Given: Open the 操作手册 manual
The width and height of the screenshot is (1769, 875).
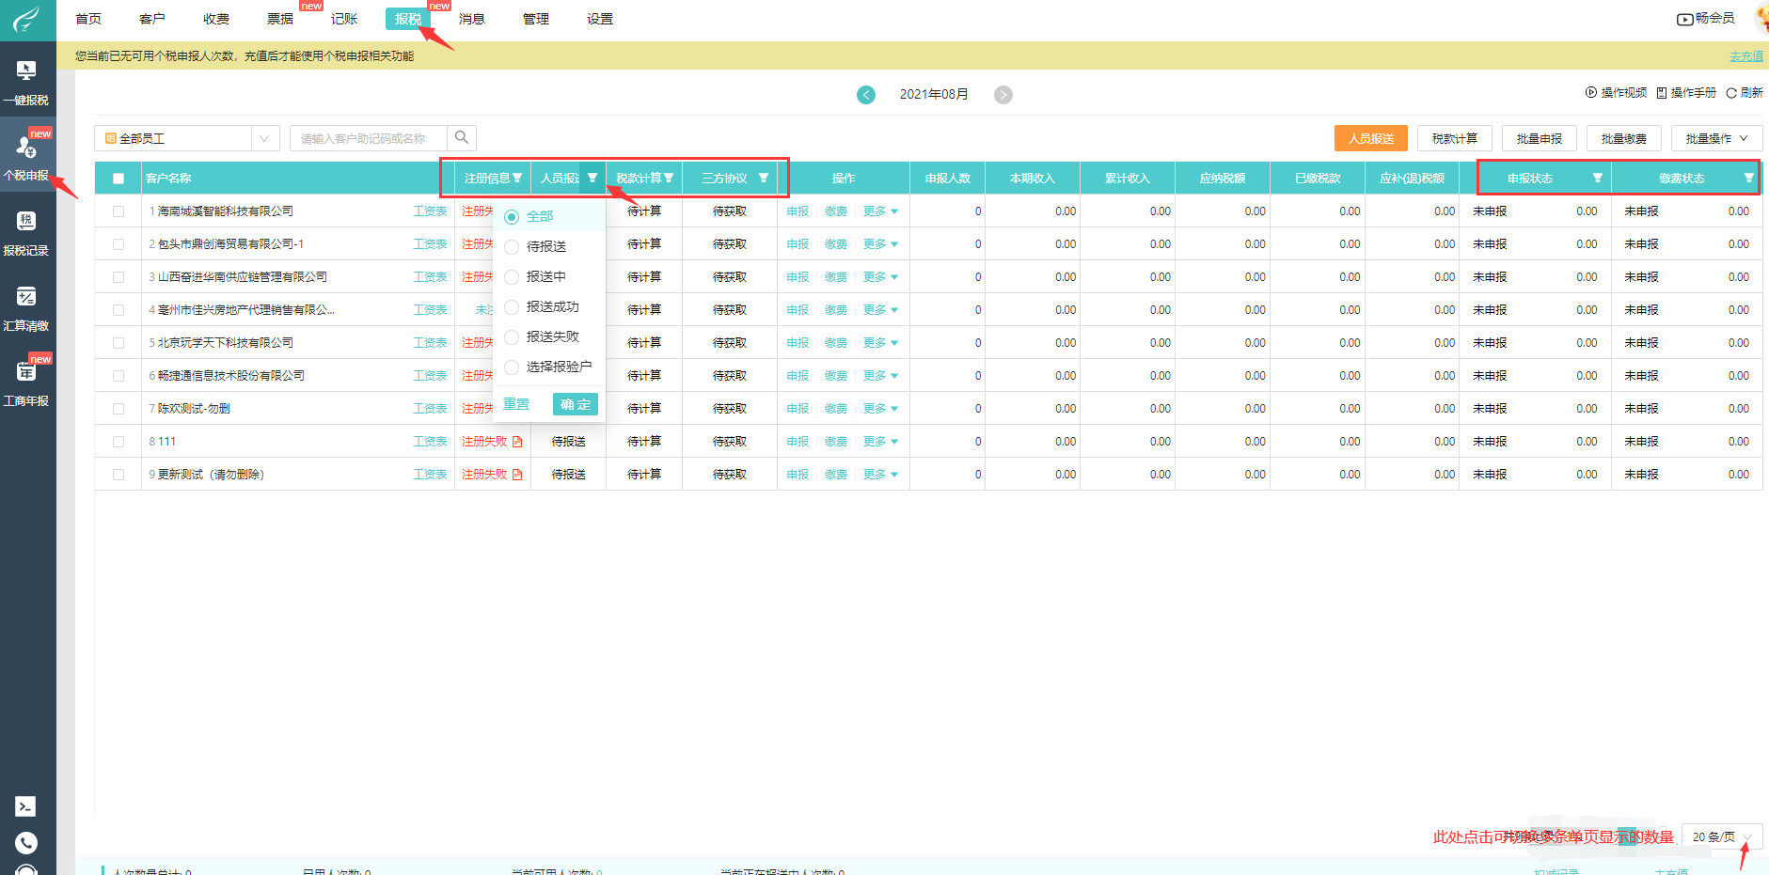Looking at the screenshot, I should coord(1686,92).
